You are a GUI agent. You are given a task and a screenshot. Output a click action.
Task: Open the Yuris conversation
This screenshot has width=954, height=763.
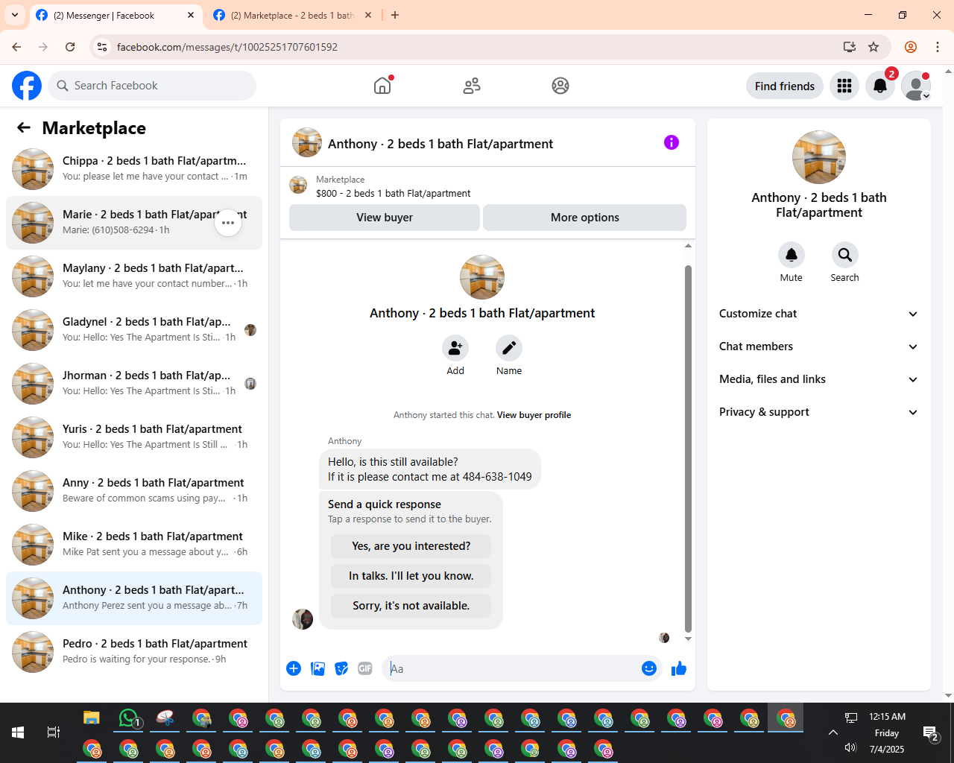[x=134, y=437]
